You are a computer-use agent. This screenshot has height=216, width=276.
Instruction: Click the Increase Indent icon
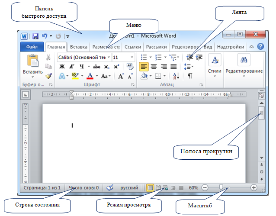pos(199,57)
